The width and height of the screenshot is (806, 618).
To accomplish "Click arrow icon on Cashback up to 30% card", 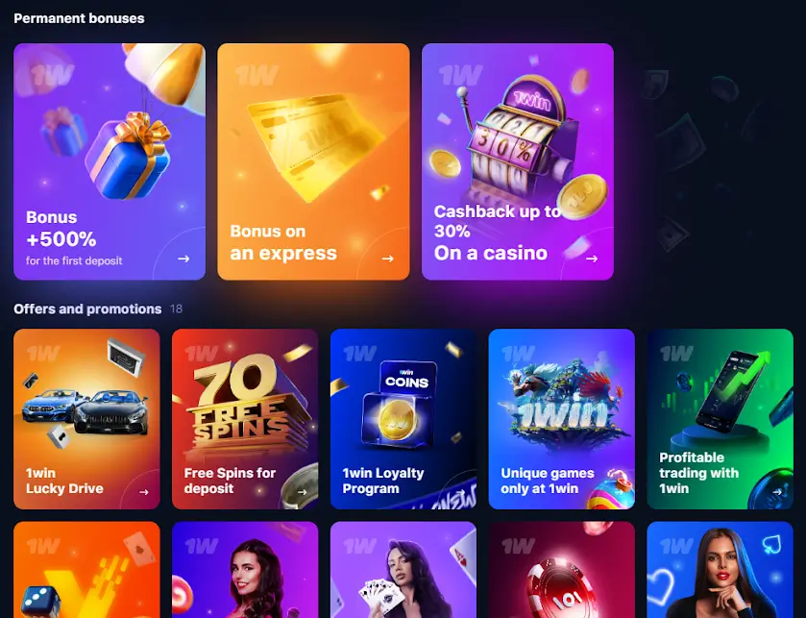I will [592, 259].
